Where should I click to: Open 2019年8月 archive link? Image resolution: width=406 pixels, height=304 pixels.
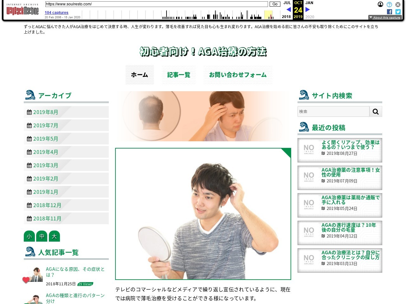point(46,112)
